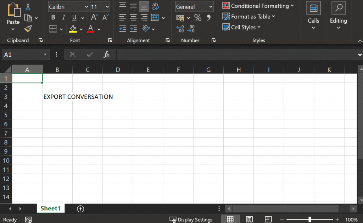This screenshot has width=363, height=223.
Task: Select the Sheet1 tab
Action: 51,208
